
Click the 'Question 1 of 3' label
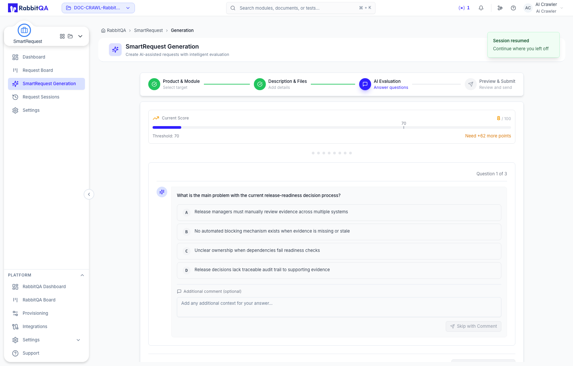click(492, 174)
